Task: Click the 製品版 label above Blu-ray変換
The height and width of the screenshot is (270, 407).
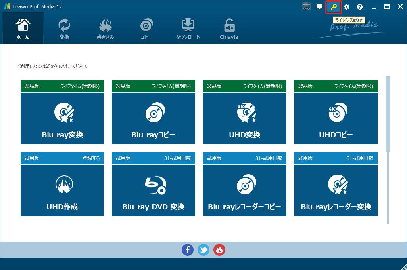Action: (x=32, y=86)
